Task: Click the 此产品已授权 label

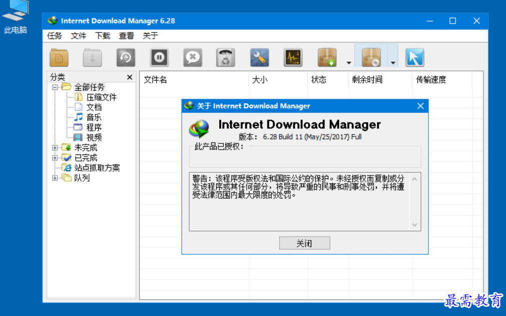Action: pyautogui.click(x=219, y=146)
